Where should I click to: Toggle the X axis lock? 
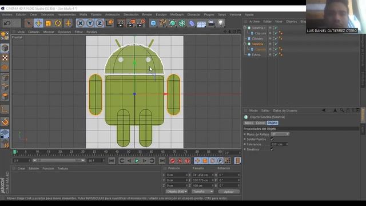[x=80, y=23]
